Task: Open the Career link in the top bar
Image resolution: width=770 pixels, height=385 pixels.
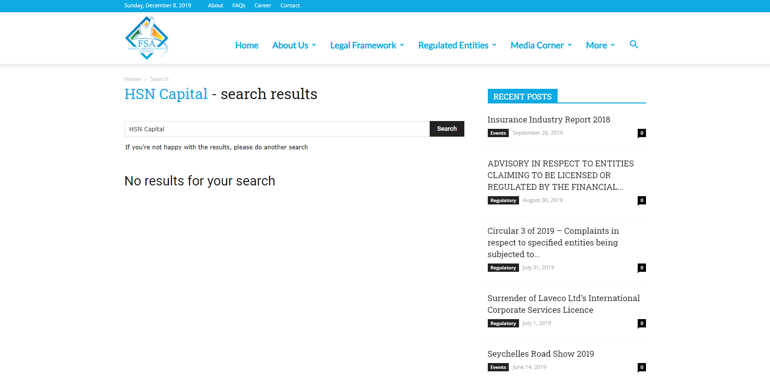Action: click(263, 5)
